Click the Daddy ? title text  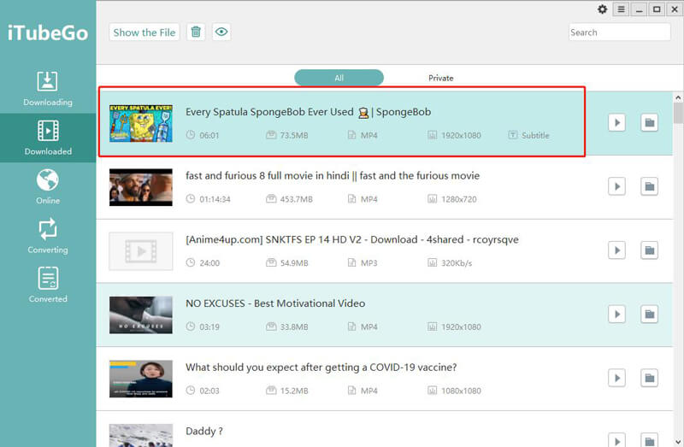point(204,432)
